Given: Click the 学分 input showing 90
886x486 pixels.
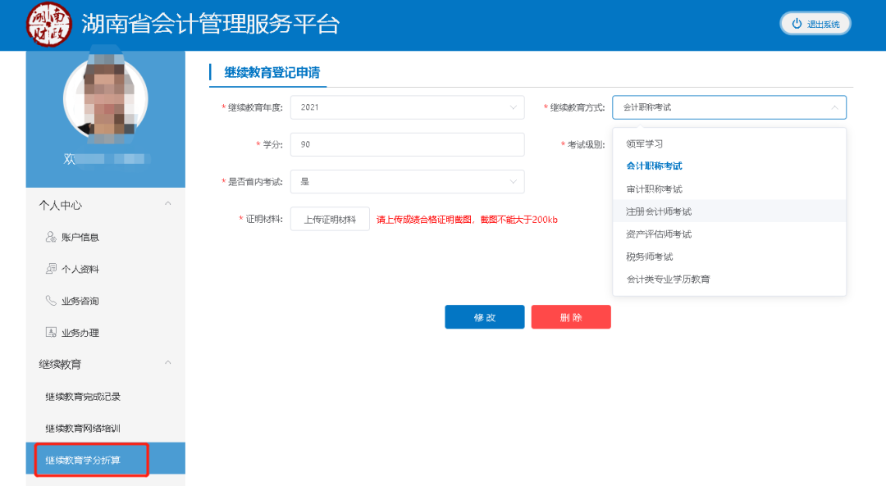Looking at the screenshot, I should point(408,144).
